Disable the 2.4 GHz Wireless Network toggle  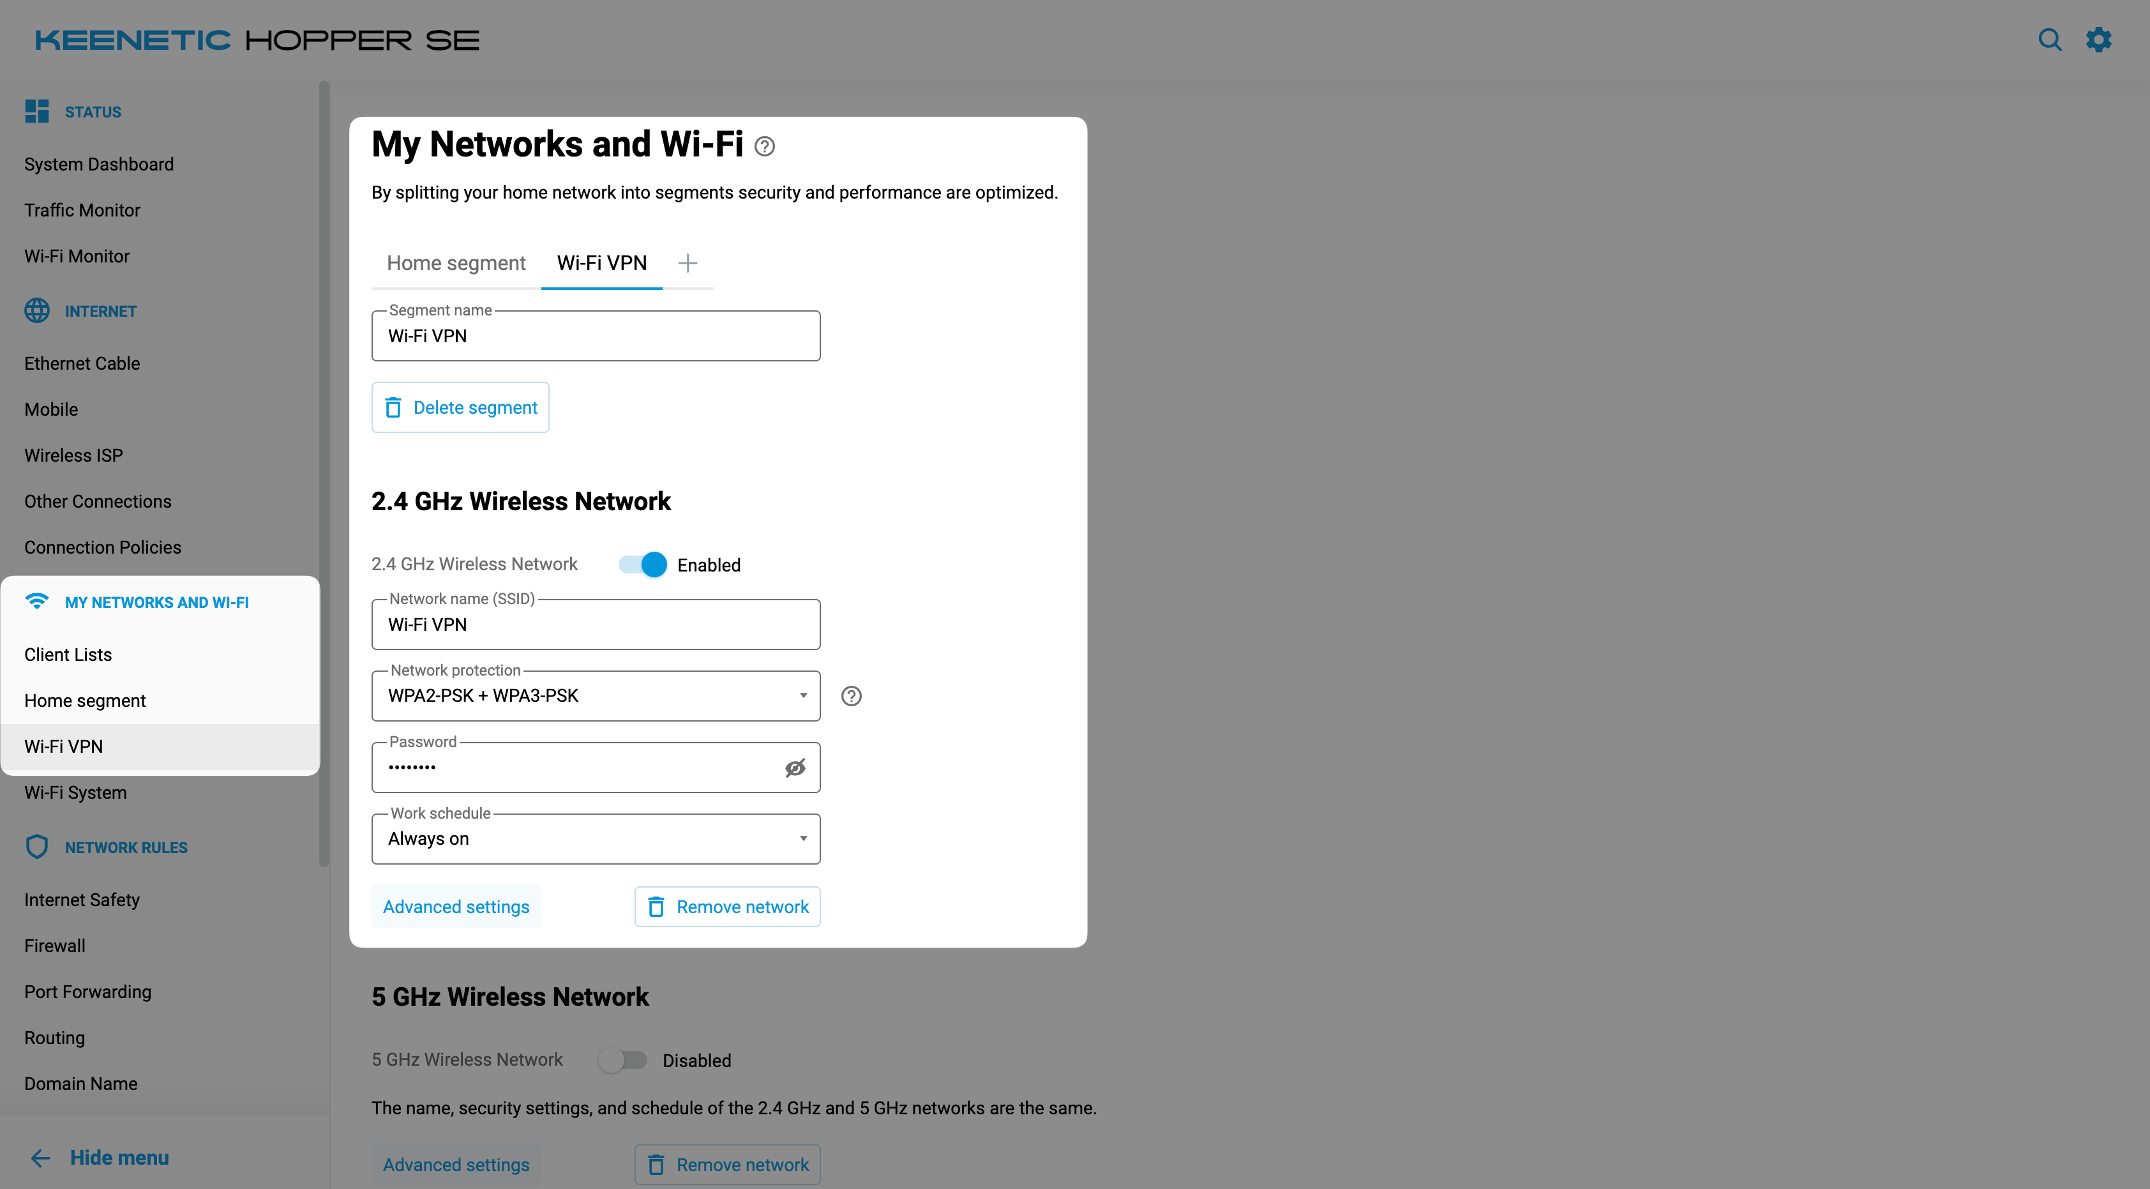pyautogui.click(x=643, y=564)
